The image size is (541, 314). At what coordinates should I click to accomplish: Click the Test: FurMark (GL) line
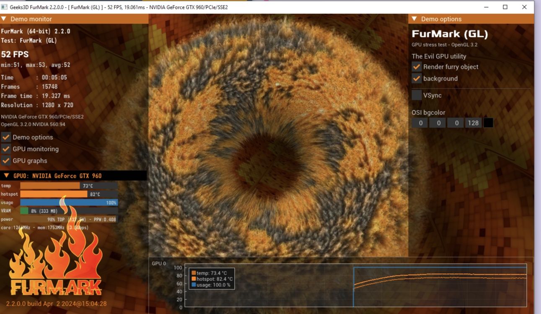click(x=29, y=41)
